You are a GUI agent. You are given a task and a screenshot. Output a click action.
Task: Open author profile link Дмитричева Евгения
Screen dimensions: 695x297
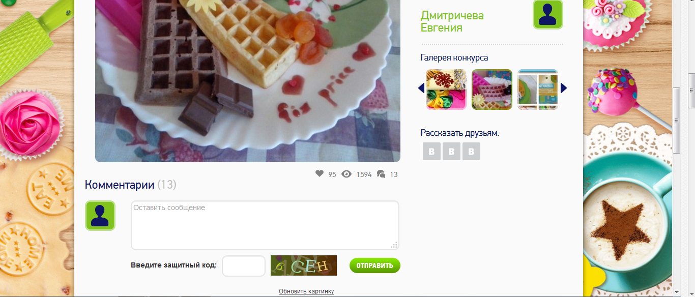[452, 21]
